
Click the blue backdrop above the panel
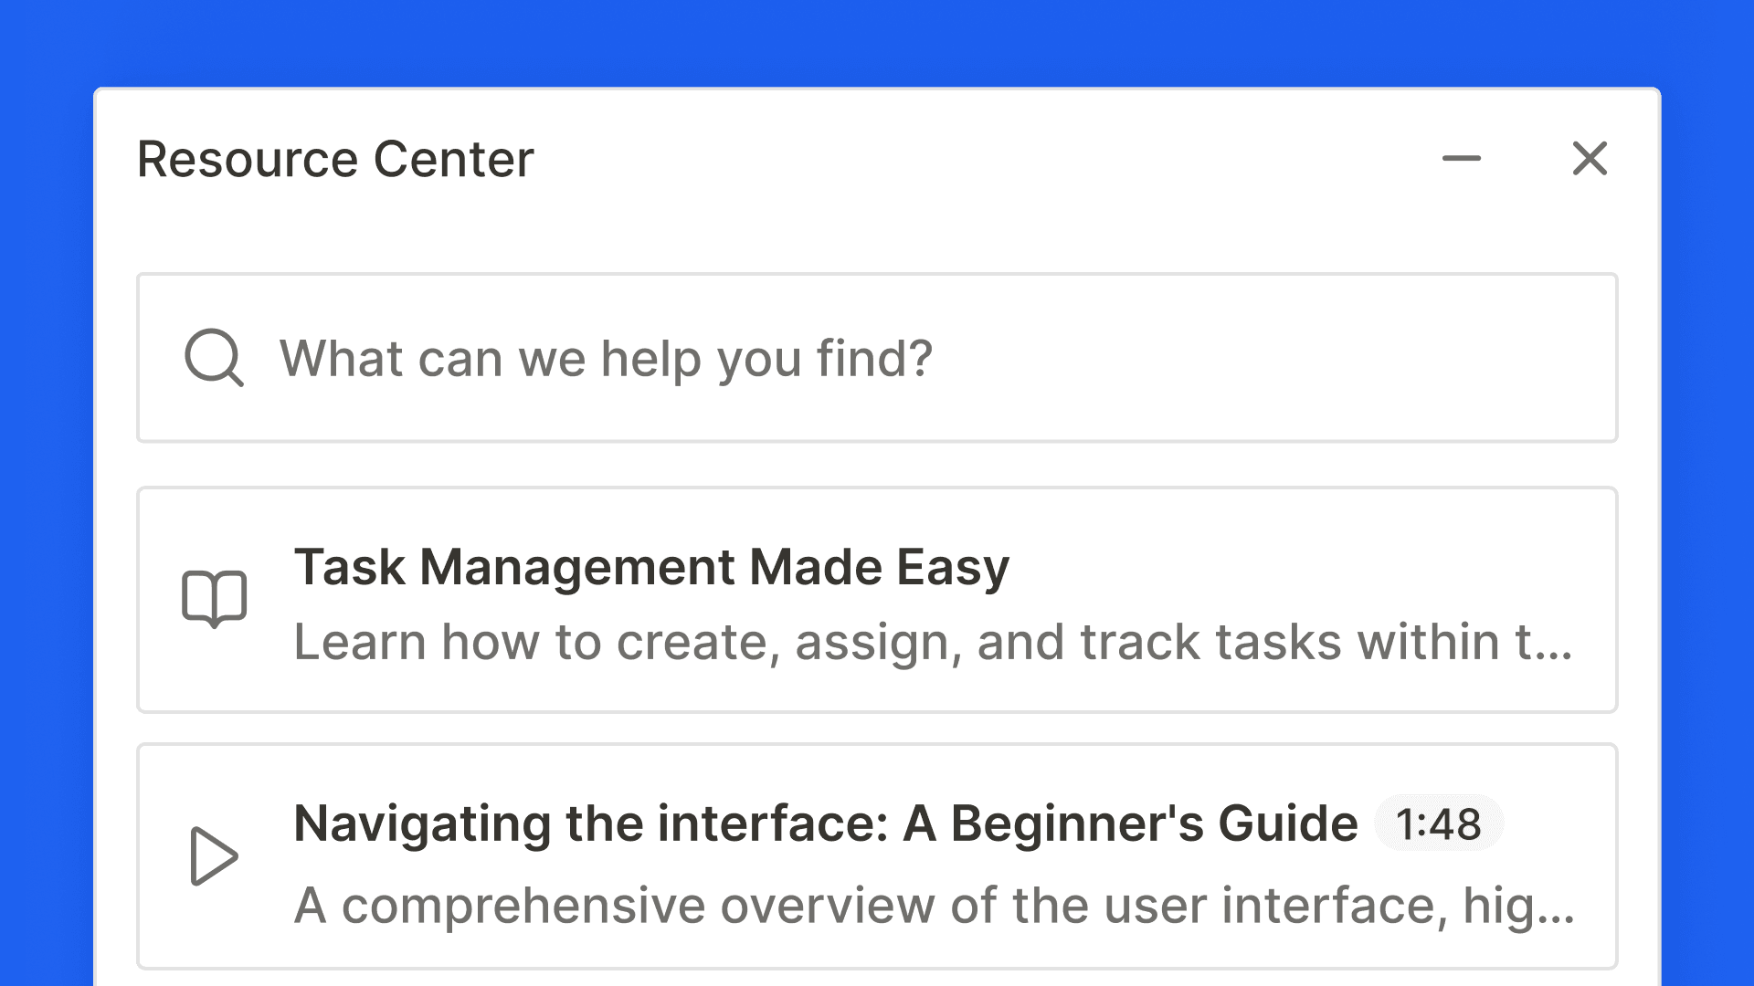pos(877,41)
